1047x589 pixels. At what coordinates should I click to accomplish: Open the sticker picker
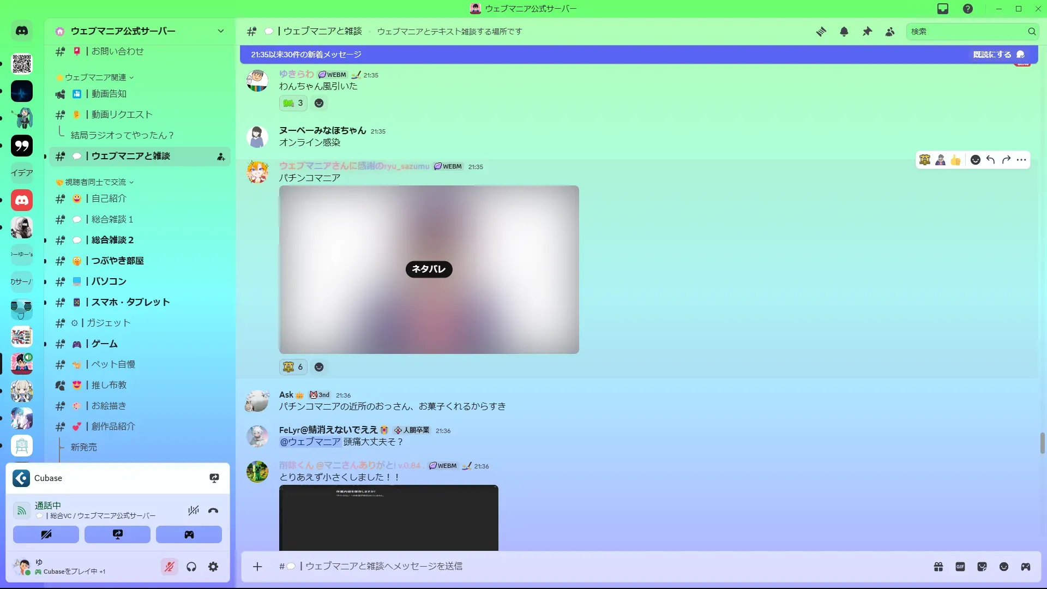click(x=982, y=567)
